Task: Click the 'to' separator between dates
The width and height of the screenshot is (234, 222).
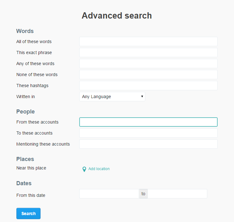Action: 143,194
